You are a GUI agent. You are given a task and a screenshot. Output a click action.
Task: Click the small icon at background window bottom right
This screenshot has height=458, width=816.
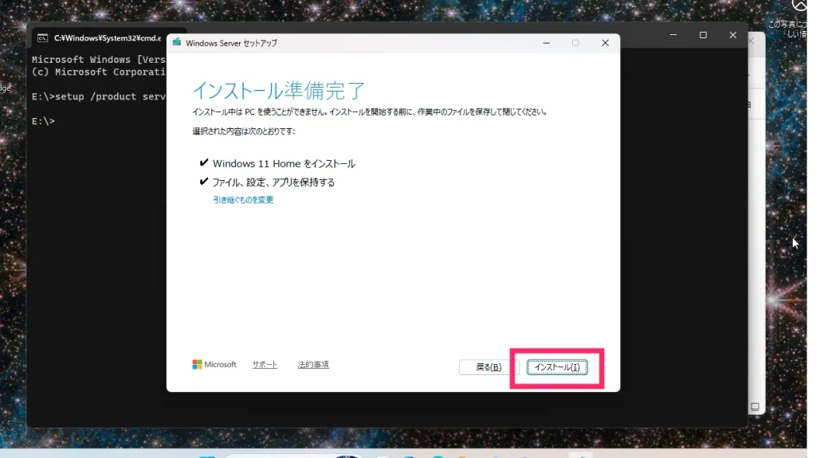coord(755,406)
